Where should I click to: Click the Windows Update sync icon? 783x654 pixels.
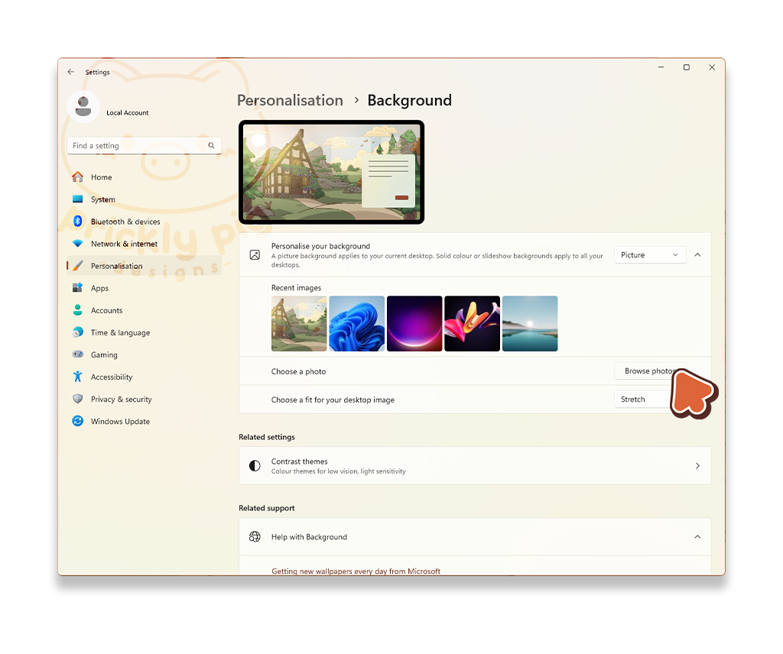77,421
